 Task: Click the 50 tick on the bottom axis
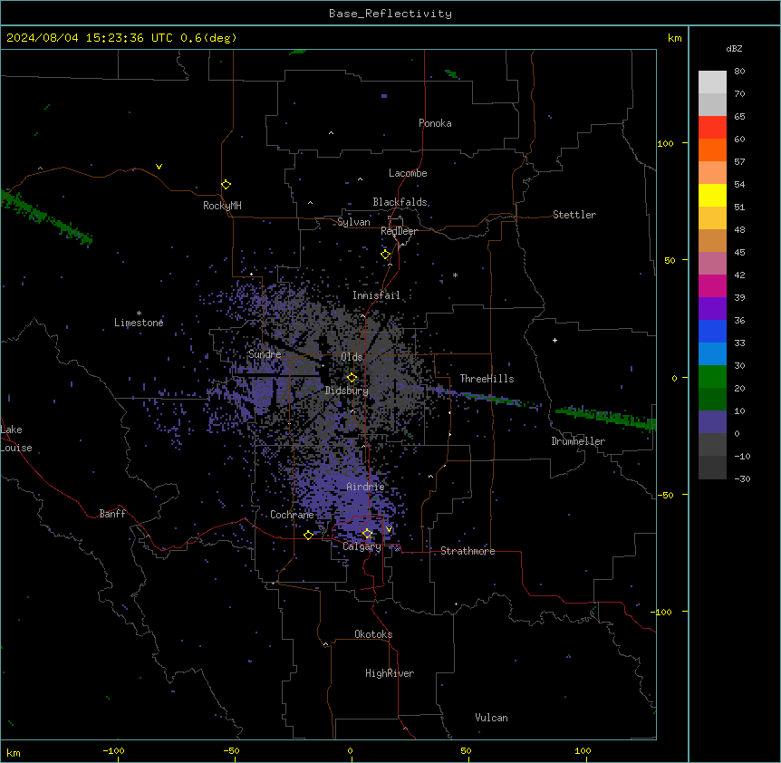click(466, 750)
